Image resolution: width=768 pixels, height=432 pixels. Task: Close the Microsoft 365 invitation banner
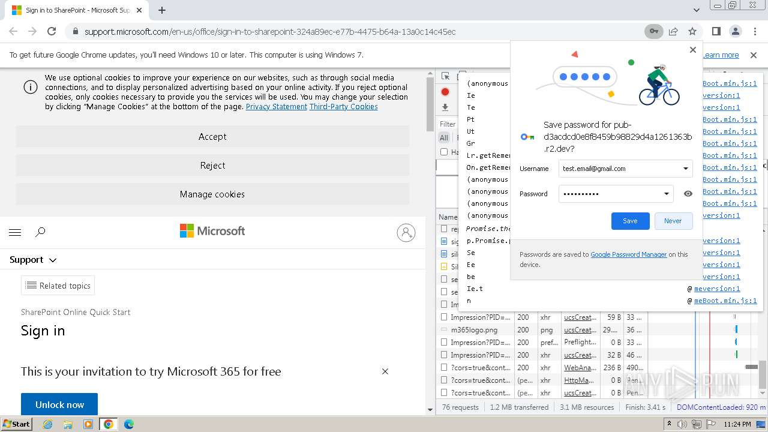coord(385,371)
